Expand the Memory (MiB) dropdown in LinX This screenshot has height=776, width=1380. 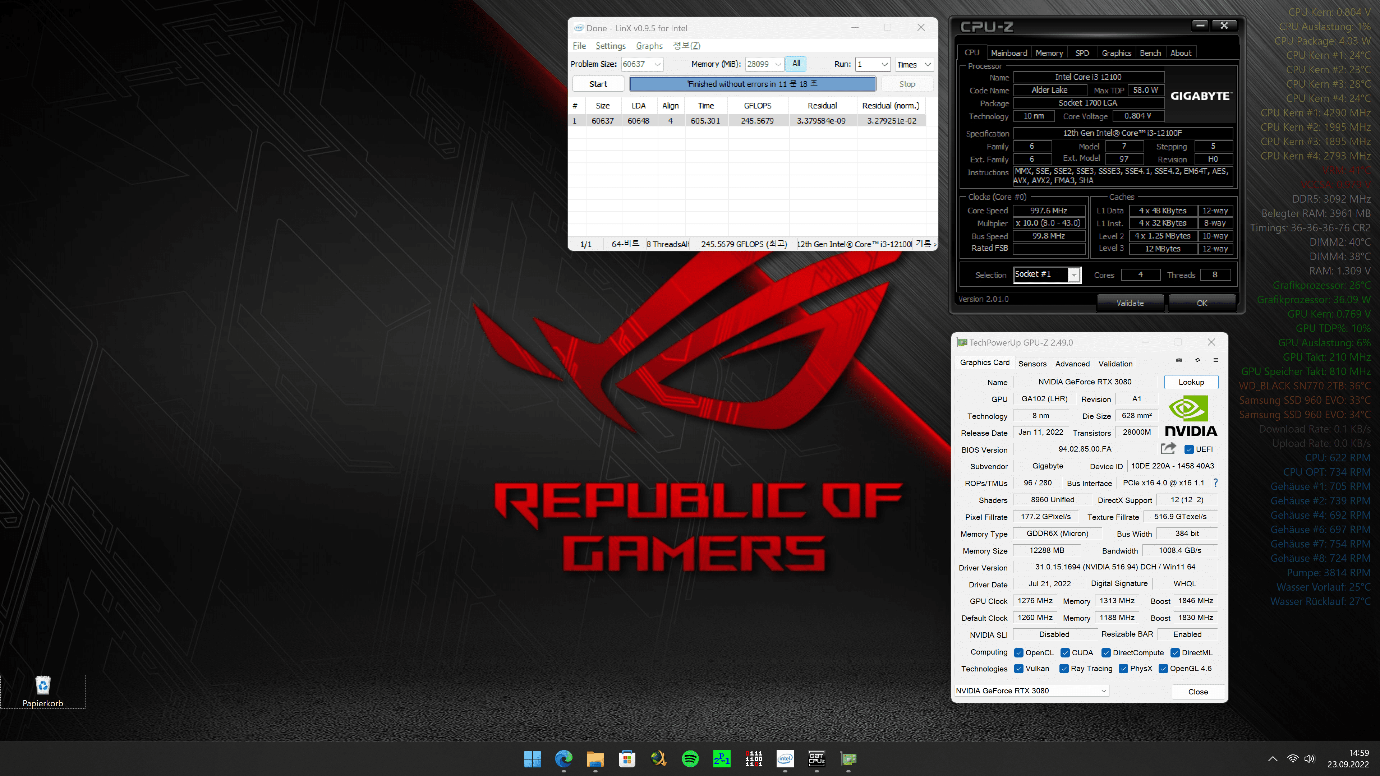pyautogui.click(x=778, y=64)
